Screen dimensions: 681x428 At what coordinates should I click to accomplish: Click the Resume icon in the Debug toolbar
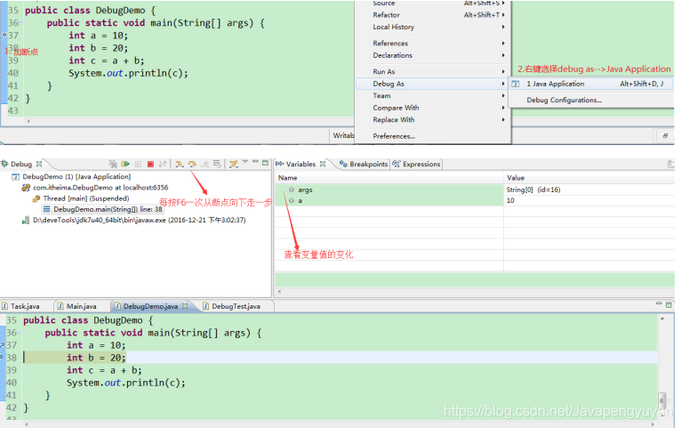tap(125, 164)
